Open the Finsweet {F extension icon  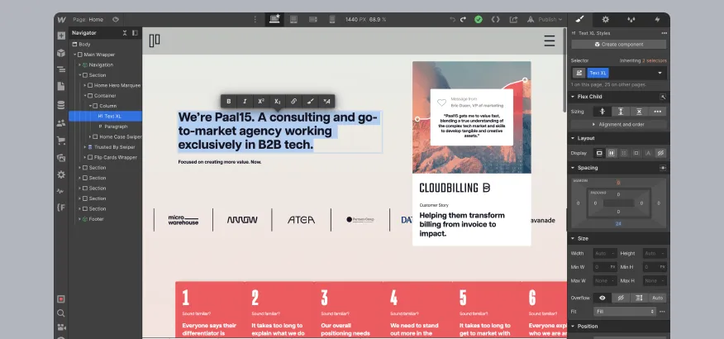(x=61, y=208)
